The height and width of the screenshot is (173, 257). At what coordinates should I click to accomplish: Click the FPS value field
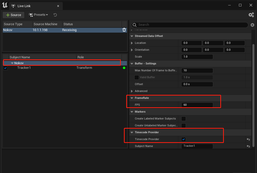point(197,105)
